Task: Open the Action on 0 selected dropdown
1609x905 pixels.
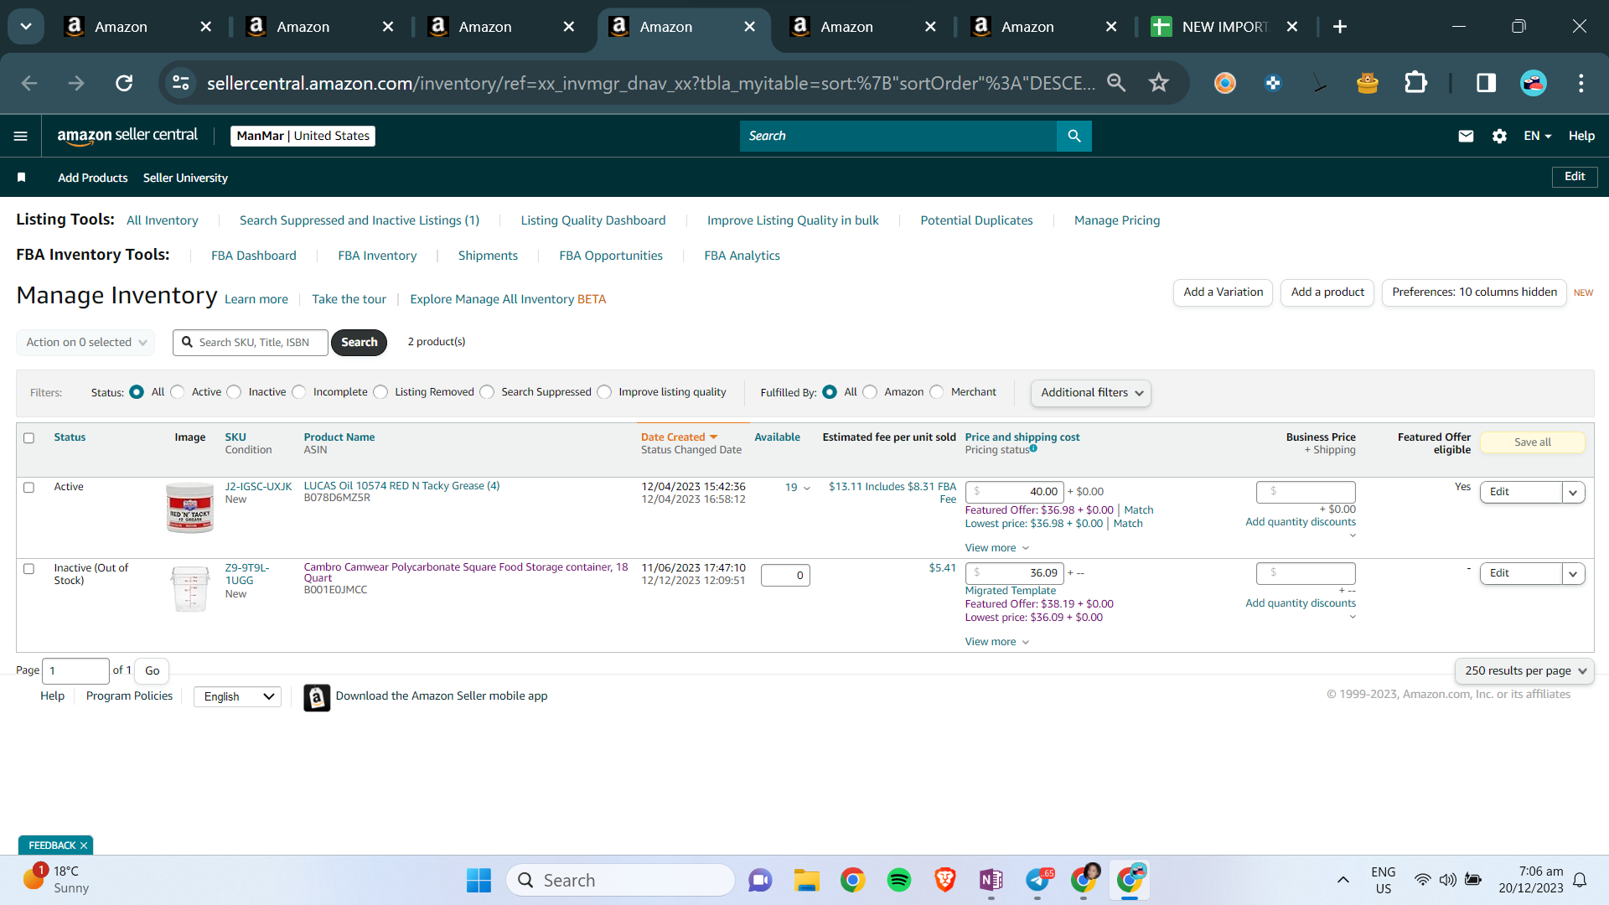Action: [x=85, y=343]
